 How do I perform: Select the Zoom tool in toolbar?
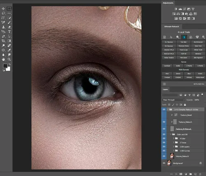click(x=9, y=59)
